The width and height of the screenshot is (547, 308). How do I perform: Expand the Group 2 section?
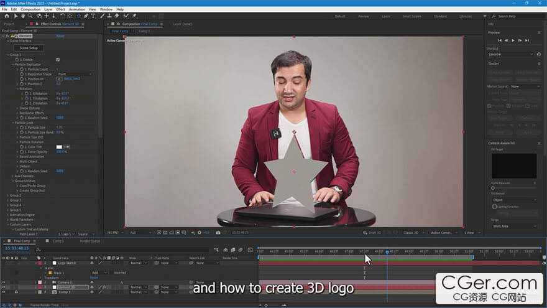7,195
